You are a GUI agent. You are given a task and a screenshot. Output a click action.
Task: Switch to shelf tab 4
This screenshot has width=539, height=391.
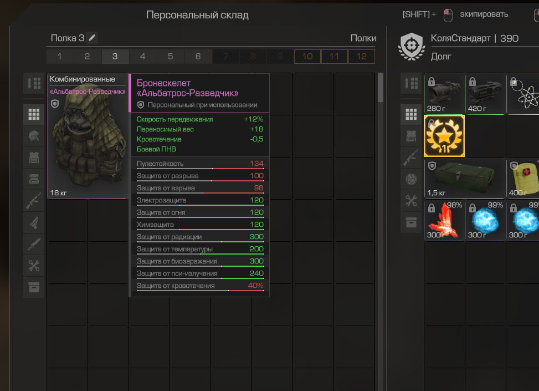click(143, 57)
